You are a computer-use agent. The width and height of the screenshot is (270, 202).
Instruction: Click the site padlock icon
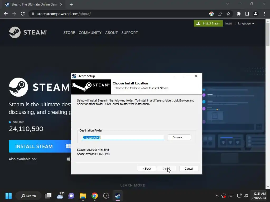pos(33,14)
